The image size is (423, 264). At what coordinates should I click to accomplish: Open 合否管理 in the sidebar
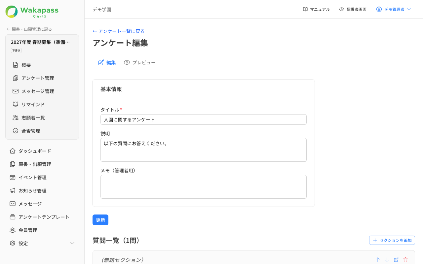[42, 131]
